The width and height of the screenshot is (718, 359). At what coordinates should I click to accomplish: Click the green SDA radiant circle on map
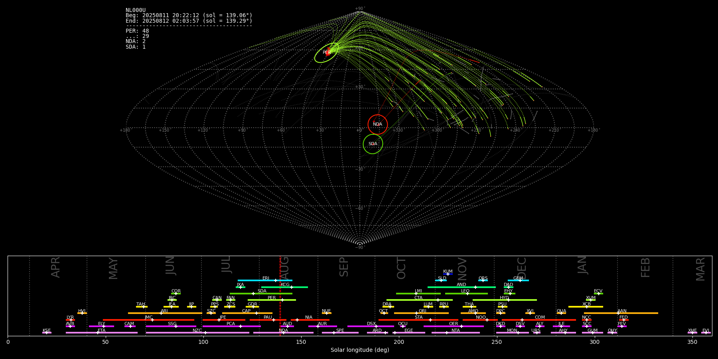point(373,144)
